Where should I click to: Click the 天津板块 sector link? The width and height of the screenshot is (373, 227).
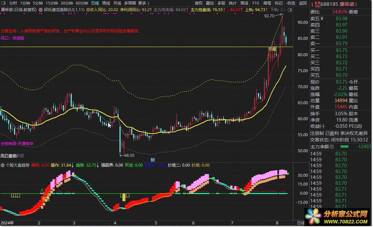[26, 143]
